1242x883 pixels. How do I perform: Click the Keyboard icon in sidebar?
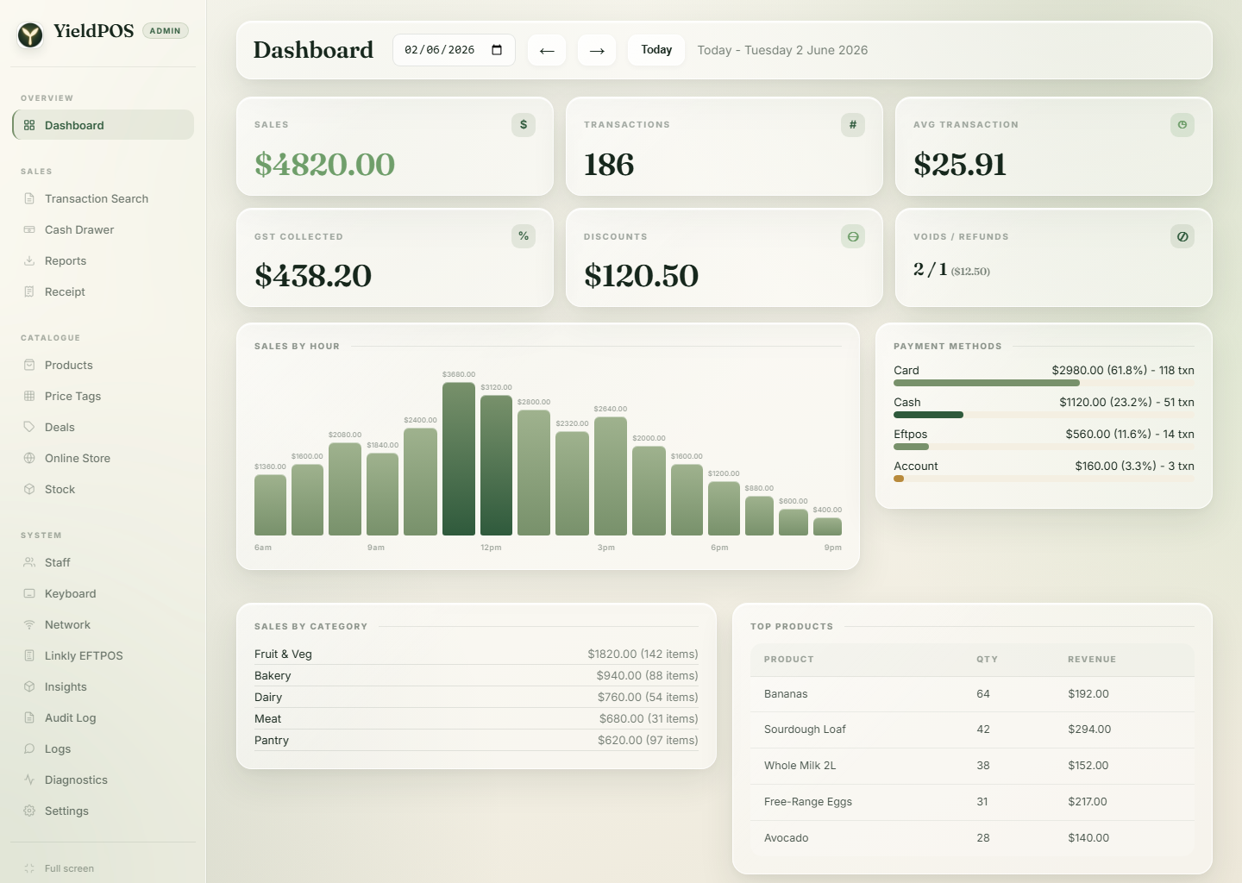pyautogui.click(x=29, y=593)
